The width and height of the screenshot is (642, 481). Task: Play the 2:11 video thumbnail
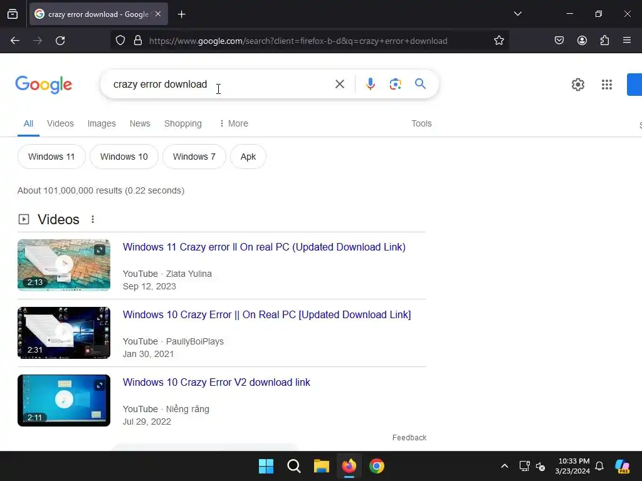click(64, 400)
